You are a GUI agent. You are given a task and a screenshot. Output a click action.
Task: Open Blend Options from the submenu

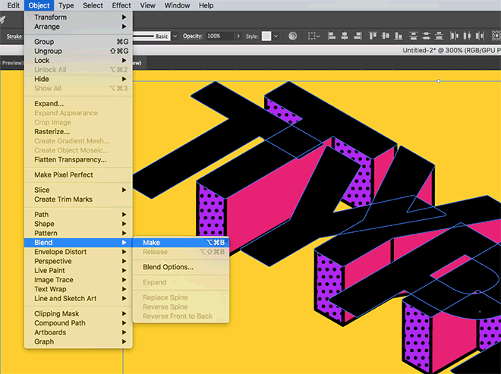pos(168,267)
